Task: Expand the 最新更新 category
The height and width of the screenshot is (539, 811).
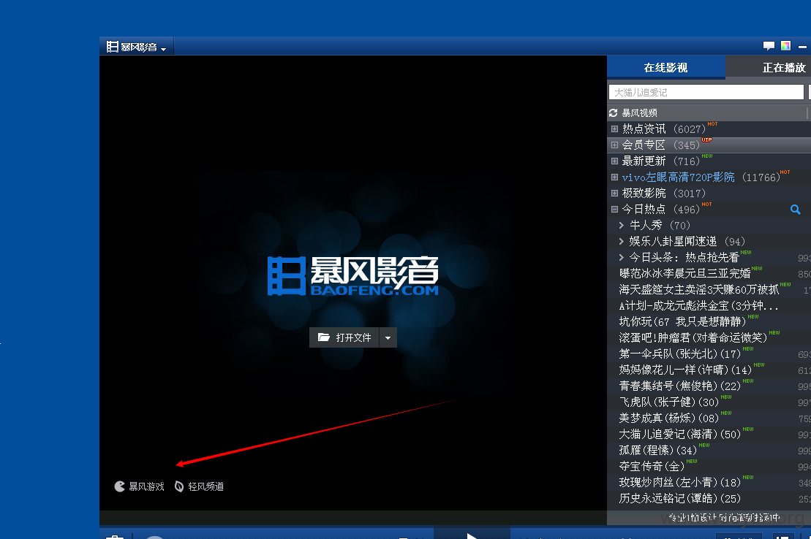Action: [614, 161]
